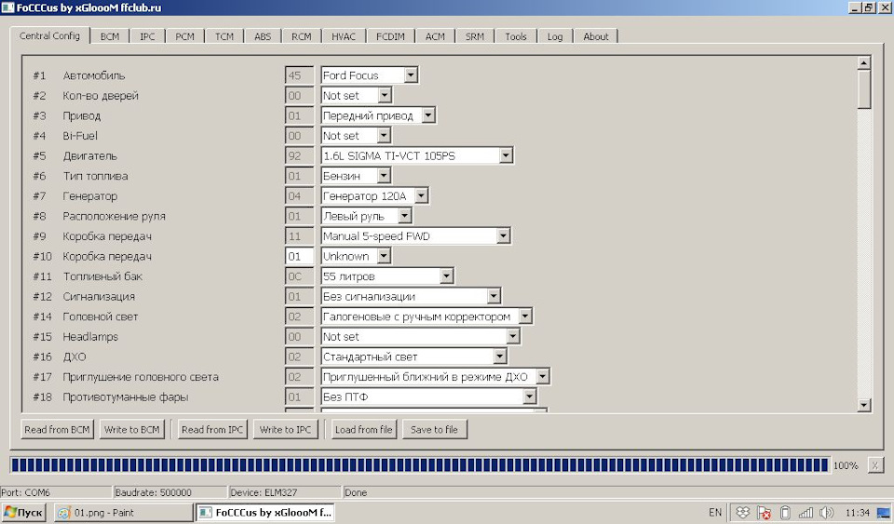Screen dimensions: 894x524
Task: Select the Central Config tab
Action: click(49, 35)
